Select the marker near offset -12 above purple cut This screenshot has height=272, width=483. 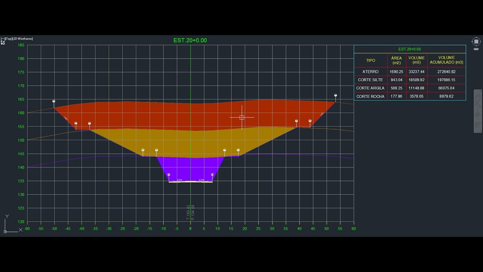[x=157, y=150]
